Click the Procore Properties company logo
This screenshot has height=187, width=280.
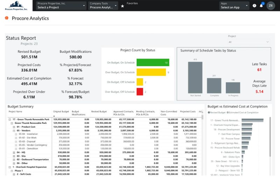point(16,6)
